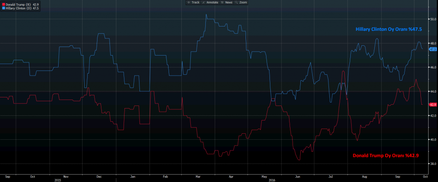Image resolution: width=438 pixels, height=182 pixels.
Task: Click the Donald Trump Oy Oranı %42.9 annotation
Action: pyautogui.click(x=386, y=155)
